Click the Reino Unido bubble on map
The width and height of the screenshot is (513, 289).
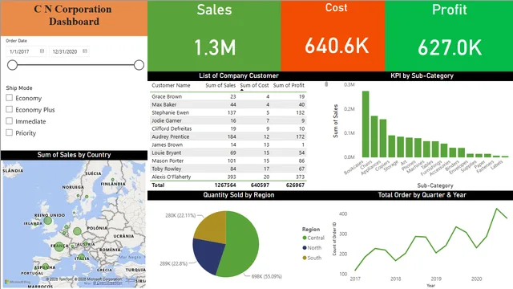pos(48,220)
